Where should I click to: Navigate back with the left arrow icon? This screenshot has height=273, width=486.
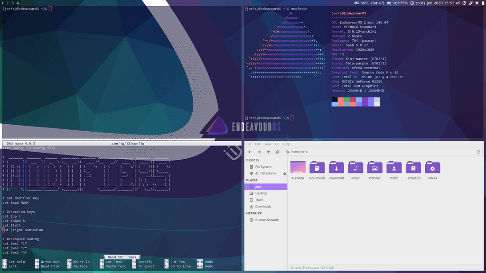[250, 152]
